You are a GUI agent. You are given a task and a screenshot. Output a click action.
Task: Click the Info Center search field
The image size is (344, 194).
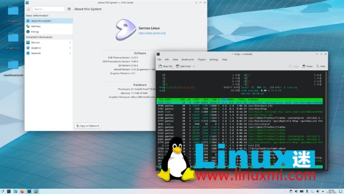47,9
